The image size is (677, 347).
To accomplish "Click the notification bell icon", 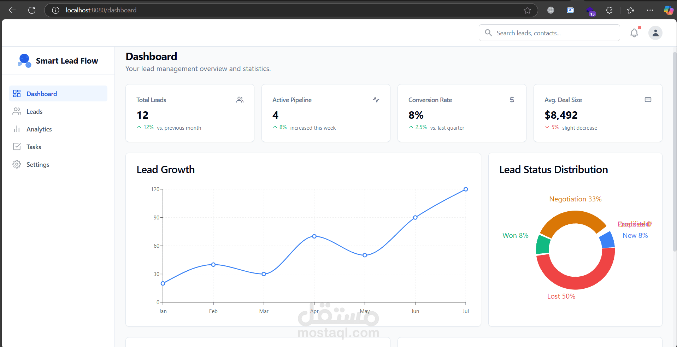I will coord(634,33).
